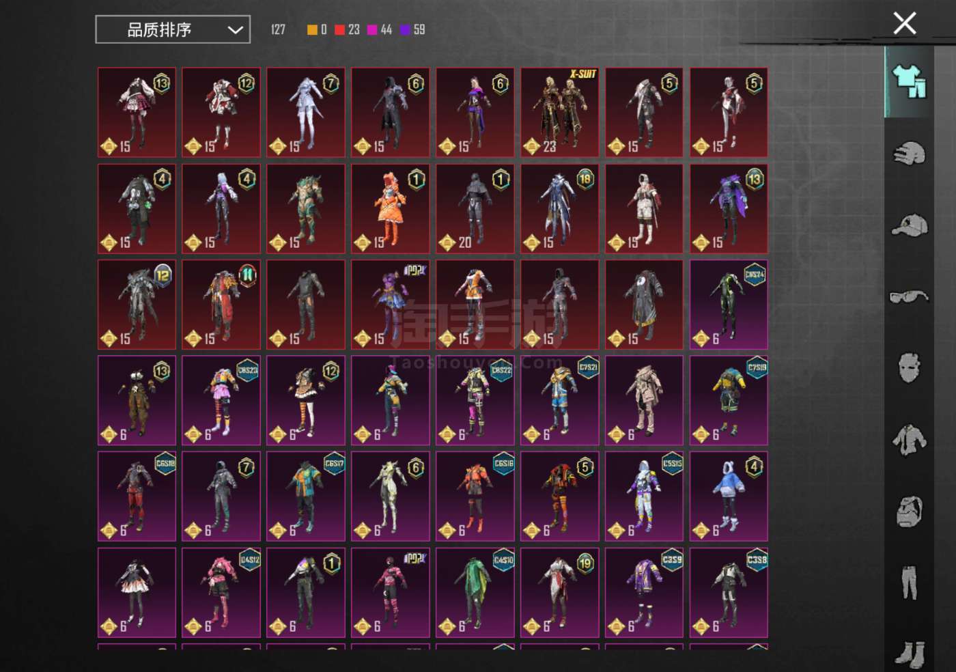Screen dimensions: 956x672
Task: Open the sunglasses category icon
Action: pyautogui.click(x=909, y=296)
